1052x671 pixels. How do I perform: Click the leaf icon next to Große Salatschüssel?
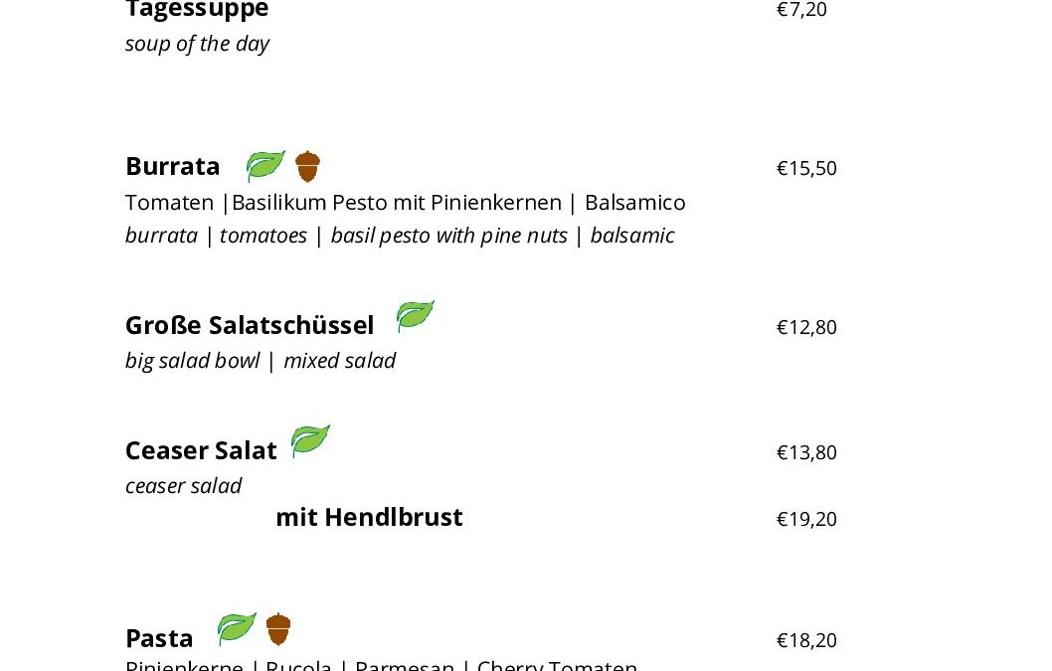pyautogui.click(x=416, y=316)
